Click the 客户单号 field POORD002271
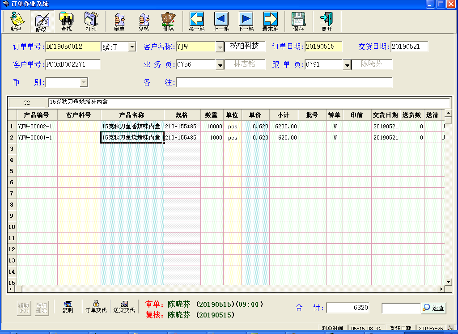The image size is (458, 334). coord(73,64)
